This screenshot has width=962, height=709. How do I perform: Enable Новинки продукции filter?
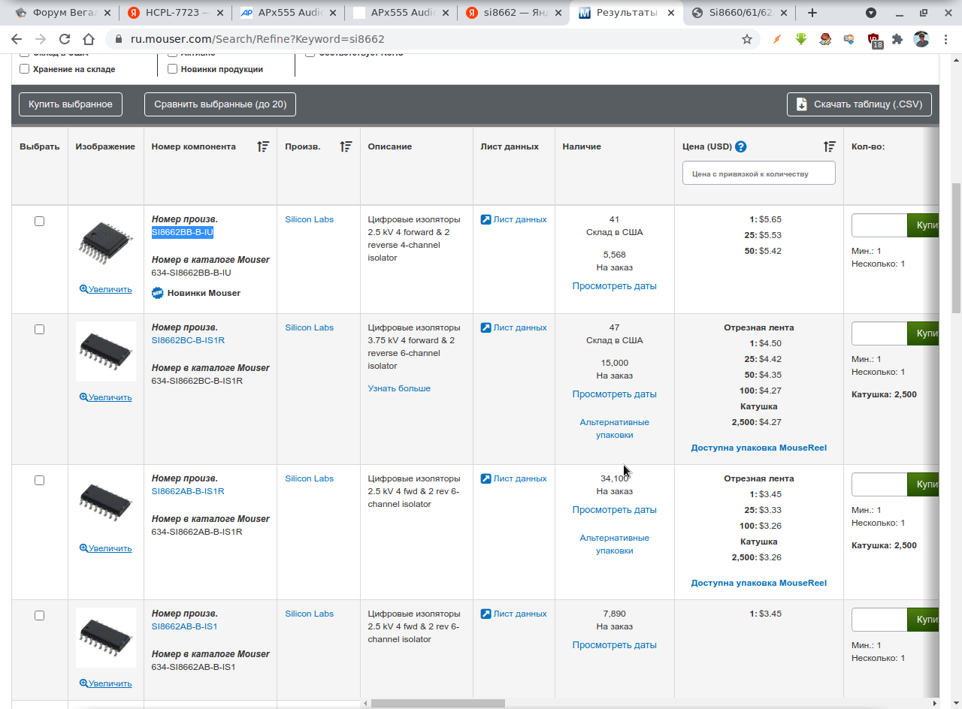click(x=173, y=69)
